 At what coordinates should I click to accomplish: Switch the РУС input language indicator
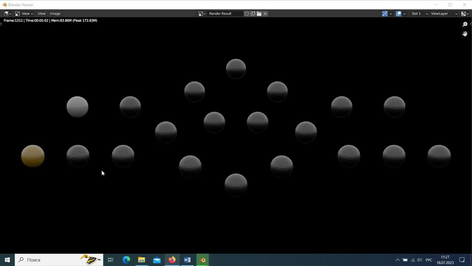(x=429, y=260)
